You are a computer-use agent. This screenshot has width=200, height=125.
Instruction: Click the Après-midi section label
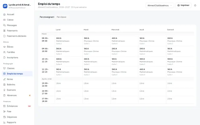47,79
